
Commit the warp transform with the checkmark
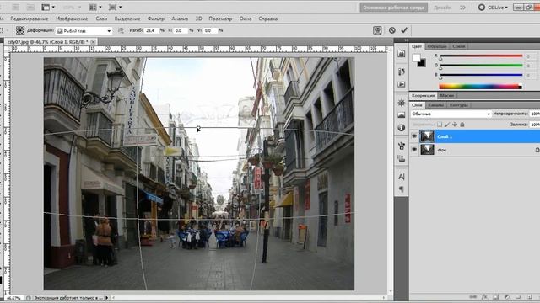point(404,30)
